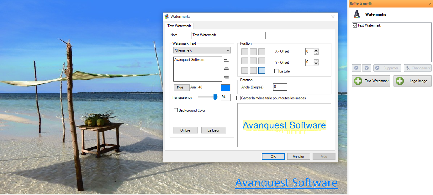Center-align the watermark text
This screenshot has height=195, width=433.
click(226, 68)
